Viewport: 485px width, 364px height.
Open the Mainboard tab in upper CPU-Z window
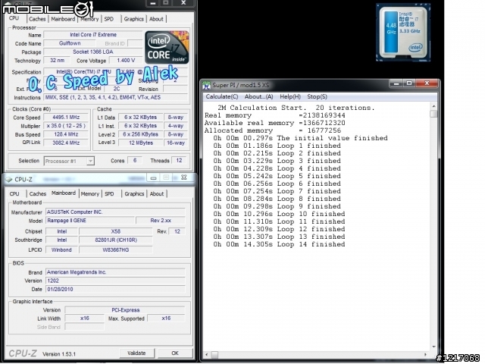point(63,19)
